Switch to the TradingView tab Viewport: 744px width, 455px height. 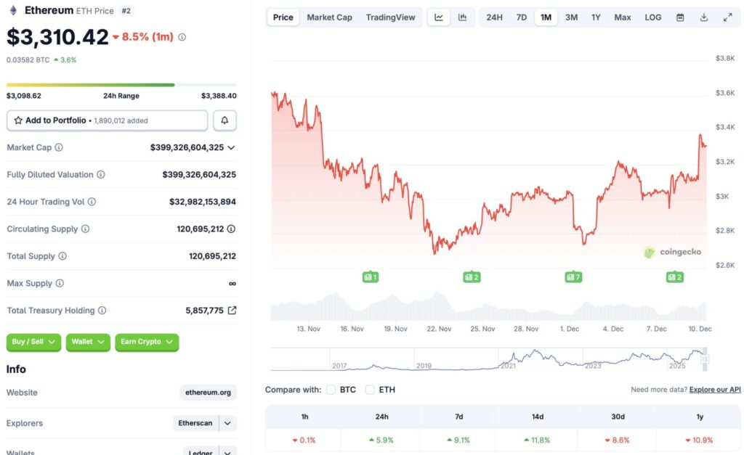(x=391, y=17)
